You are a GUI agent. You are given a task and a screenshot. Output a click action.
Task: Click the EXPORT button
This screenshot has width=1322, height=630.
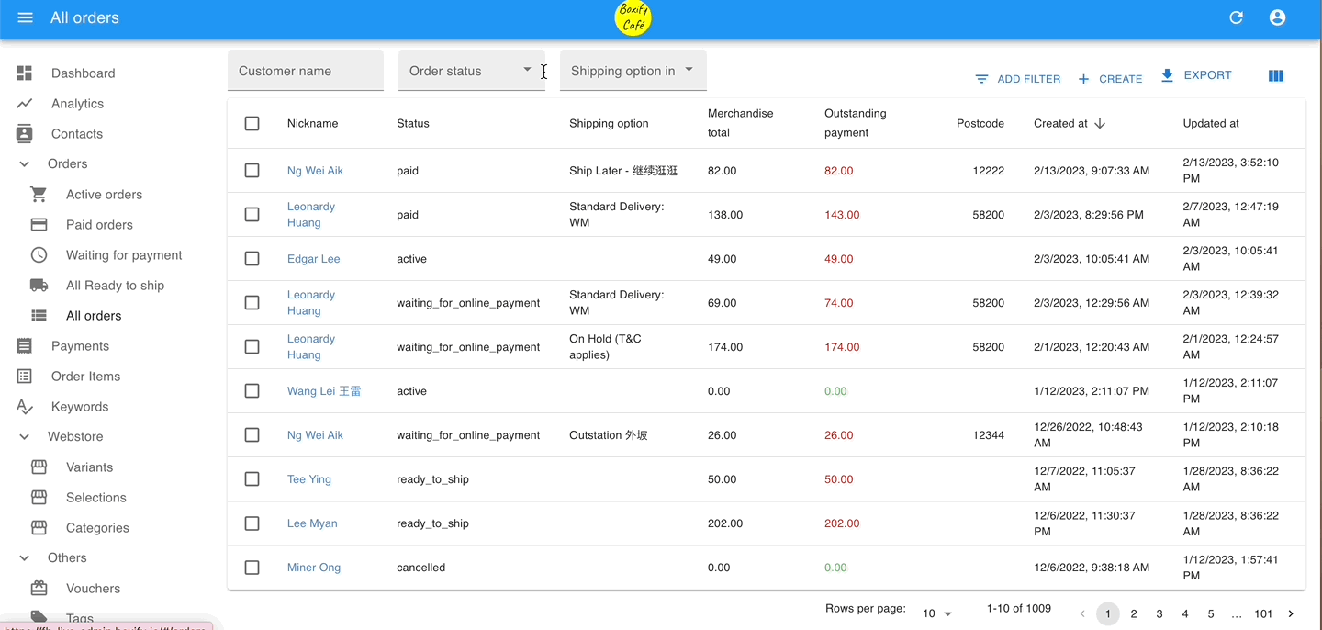(1196, 75)
